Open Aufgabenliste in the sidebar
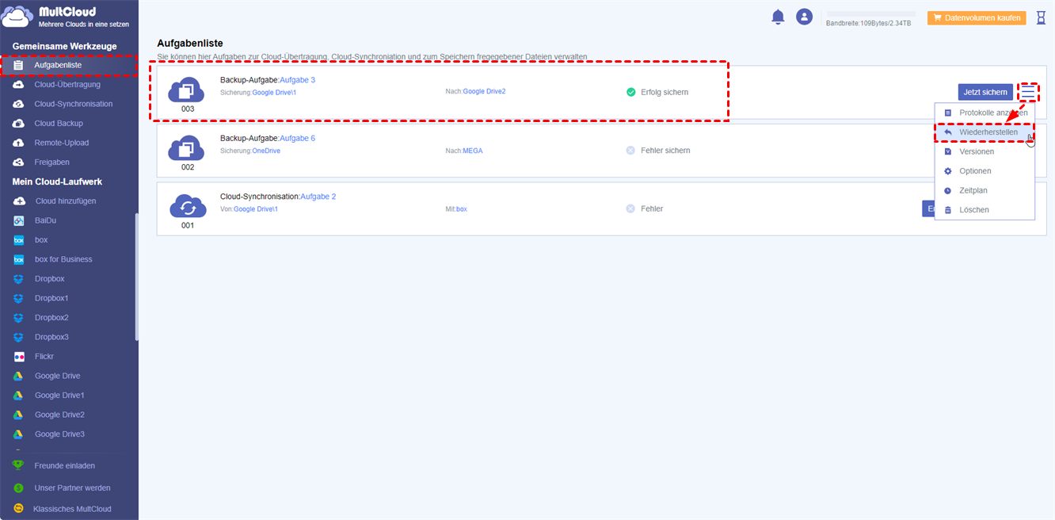Image resolution: width=1055 pixels, height=520 pixels. click(x=69, y=65)
